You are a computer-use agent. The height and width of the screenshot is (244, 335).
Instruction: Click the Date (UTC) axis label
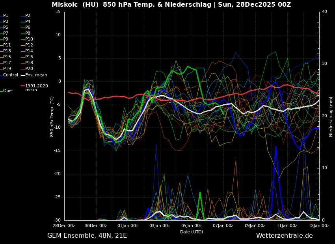coord(192,232)
